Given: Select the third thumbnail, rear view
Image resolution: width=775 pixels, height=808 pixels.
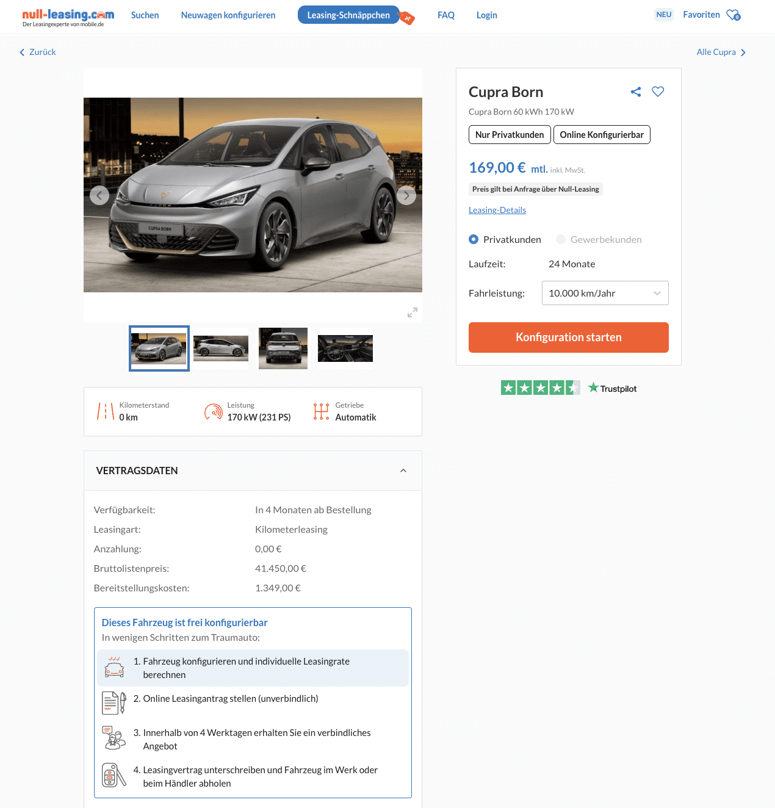Looking at the screenshot, I should pos(283,348).
